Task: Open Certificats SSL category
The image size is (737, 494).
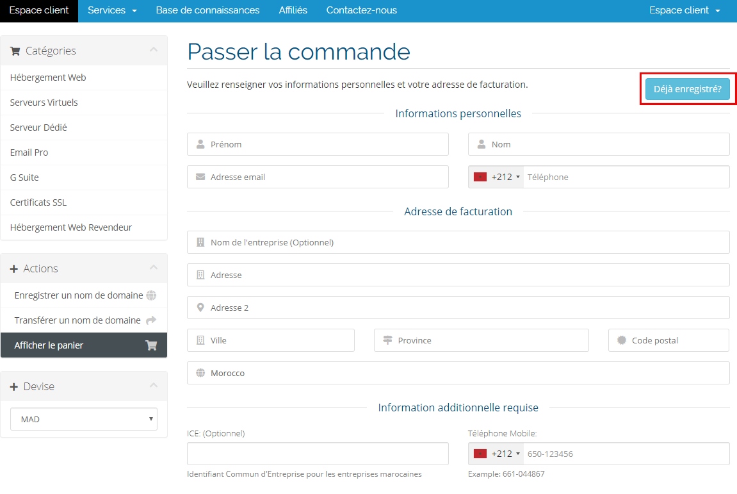Action: click(x=84, y=202)
